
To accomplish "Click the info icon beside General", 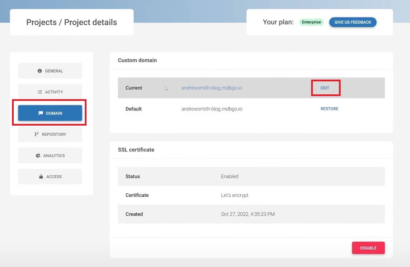I will 39,71.
